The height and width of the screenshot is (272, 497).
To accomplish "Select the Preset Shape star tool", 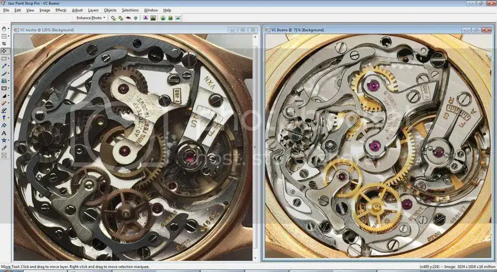I will [x=4, y=140].
